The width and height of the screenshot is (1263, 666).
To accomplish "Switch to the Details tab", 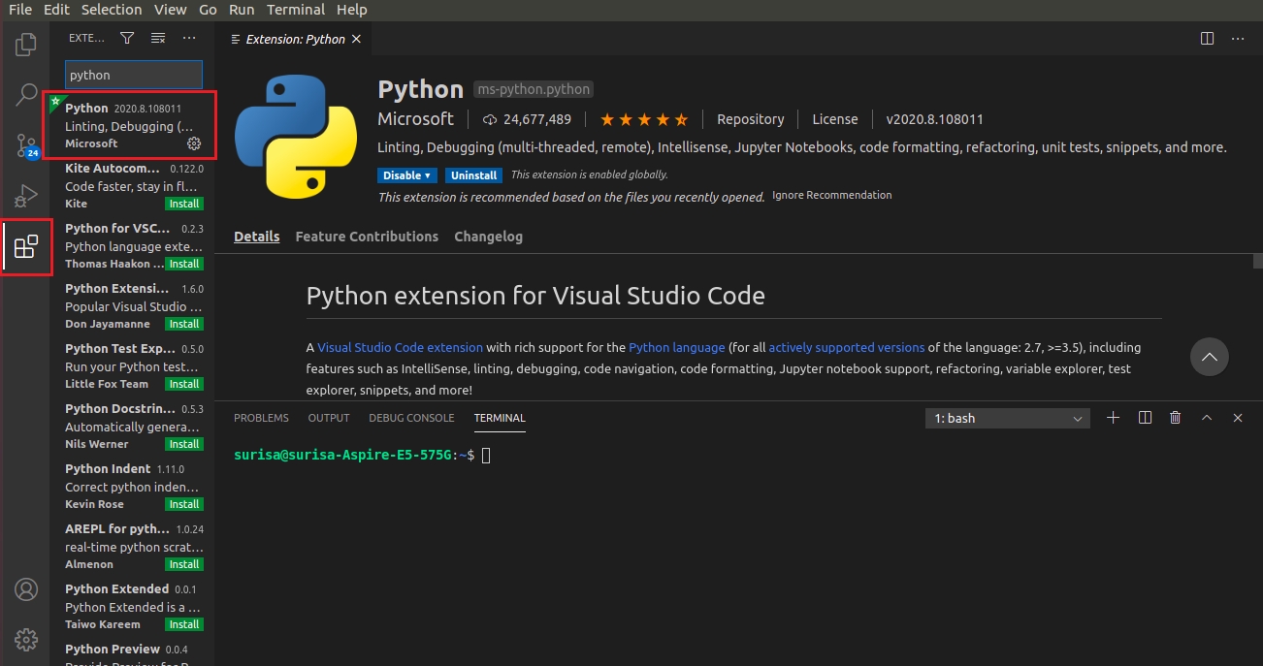I will pyautogui.click(x=257, y=237).
